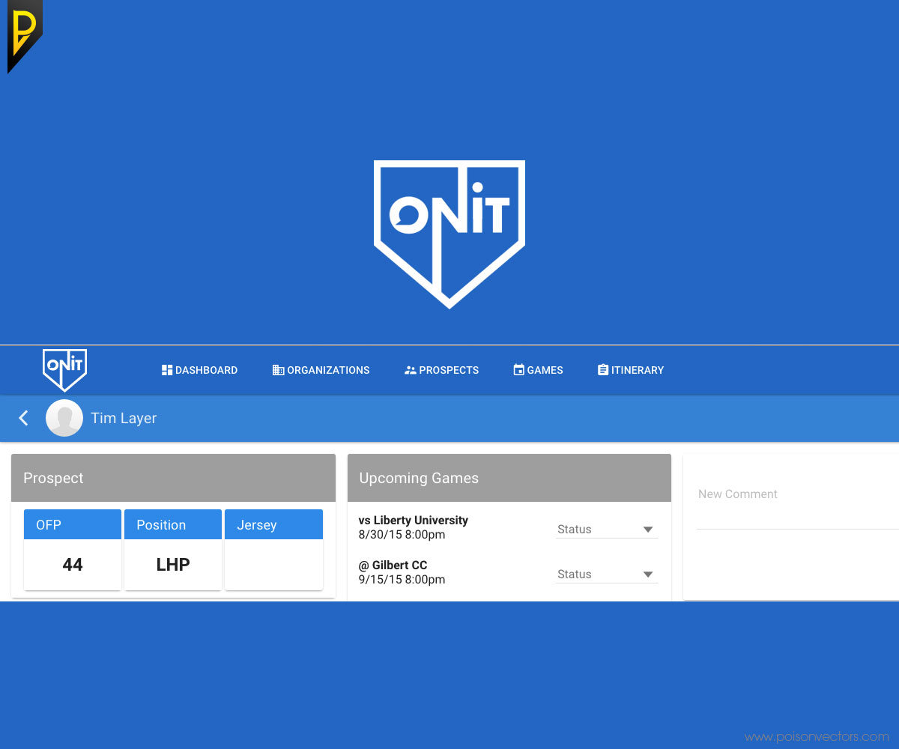
Task: Click Tim Layer's avatar picture
Action: 64,418
